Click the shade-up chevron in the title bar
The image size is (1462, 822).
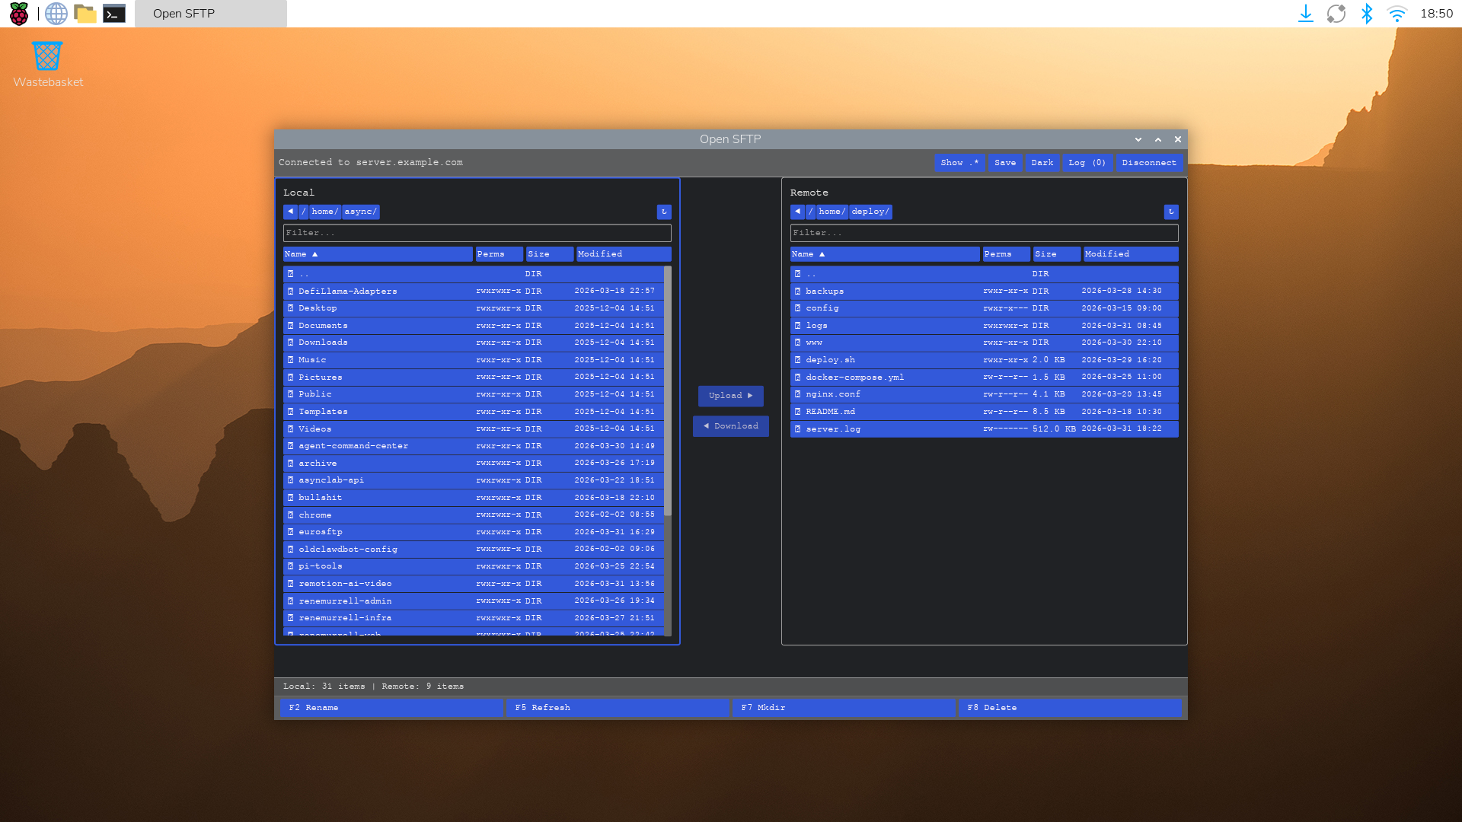pos(1157,139)
